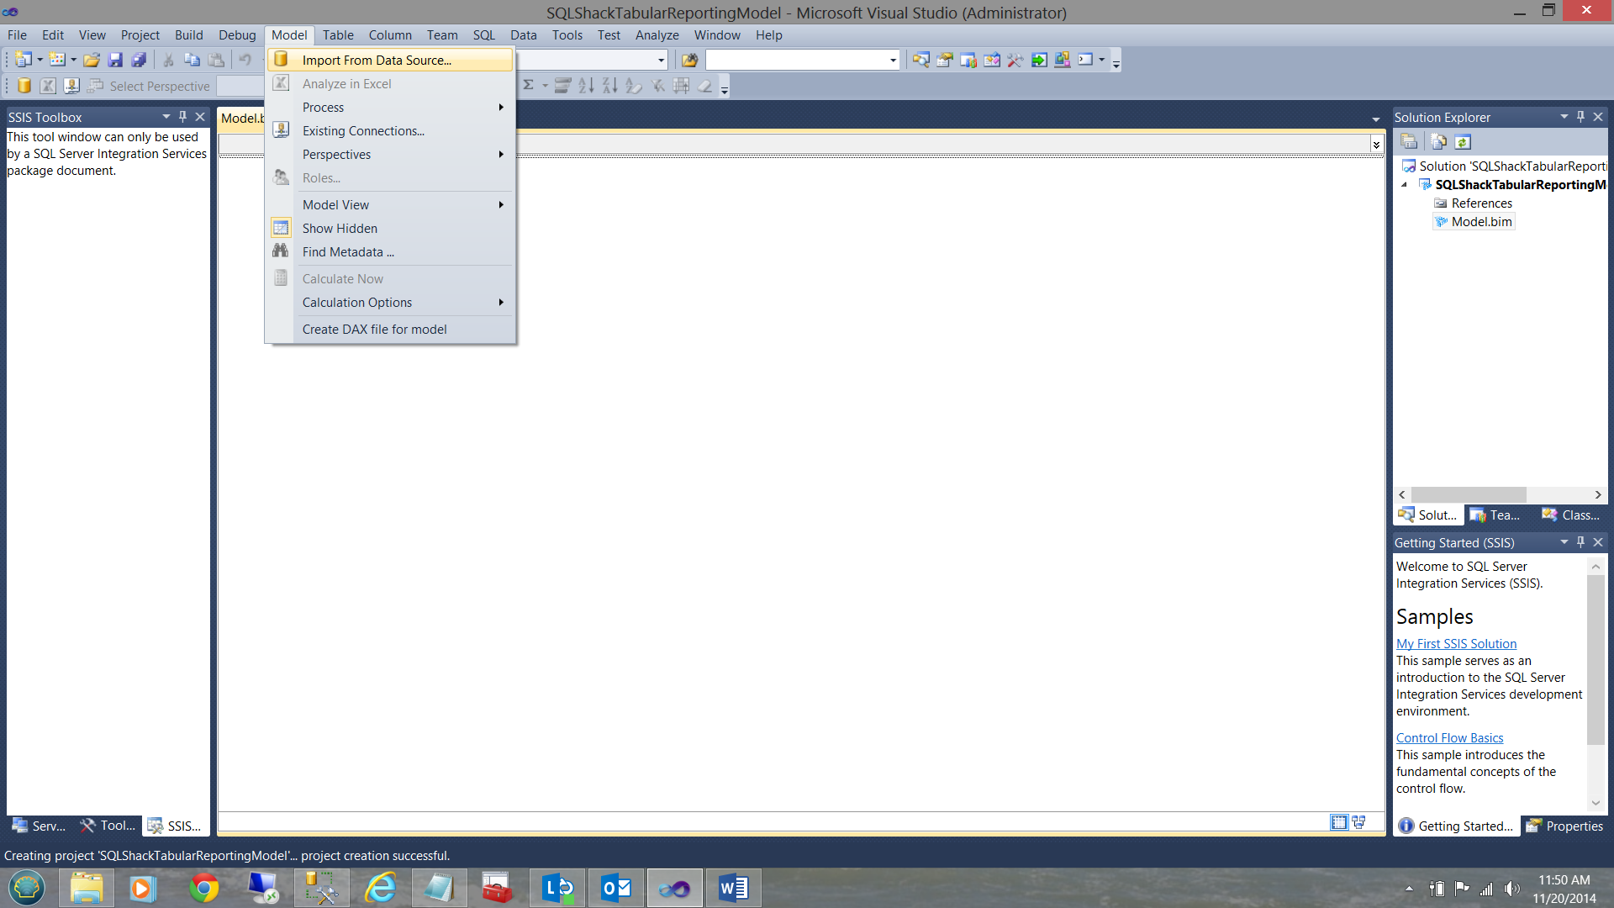Screen dimensions: 1614x908
Task: Click the Start Page green arrow icon
Action: pyautogui.click(x=1039, y=60)
